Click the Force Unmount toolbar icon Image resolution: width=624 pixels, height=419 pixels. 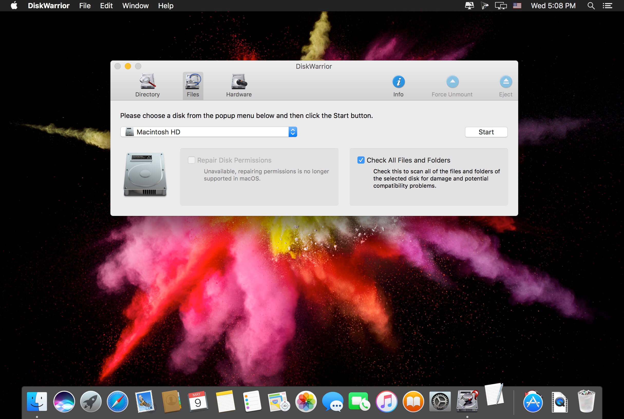pyautogui.click(x=452, y=82)
